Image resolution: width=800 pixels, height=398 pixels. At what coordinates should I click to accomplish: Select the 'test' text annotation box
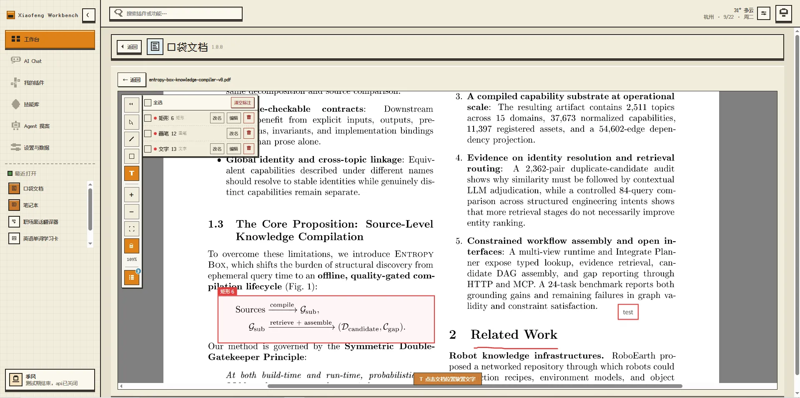coord(628,312)
